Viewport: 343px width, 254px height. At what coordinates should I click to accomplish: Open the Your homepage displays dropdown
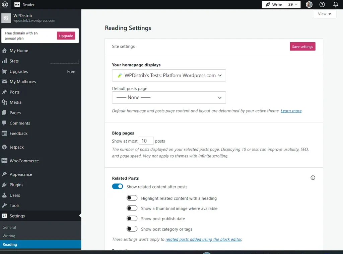(x=169, y=75)
